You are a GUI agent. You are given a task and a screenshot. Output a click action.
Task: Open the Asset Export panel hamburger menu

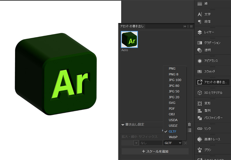click(x=191, y=26)
